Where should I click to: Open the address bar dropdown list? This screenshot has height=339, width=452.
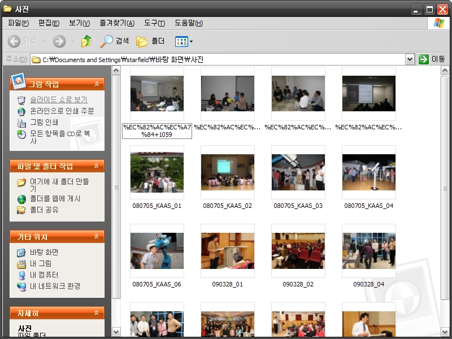click(x=410, y=60)
